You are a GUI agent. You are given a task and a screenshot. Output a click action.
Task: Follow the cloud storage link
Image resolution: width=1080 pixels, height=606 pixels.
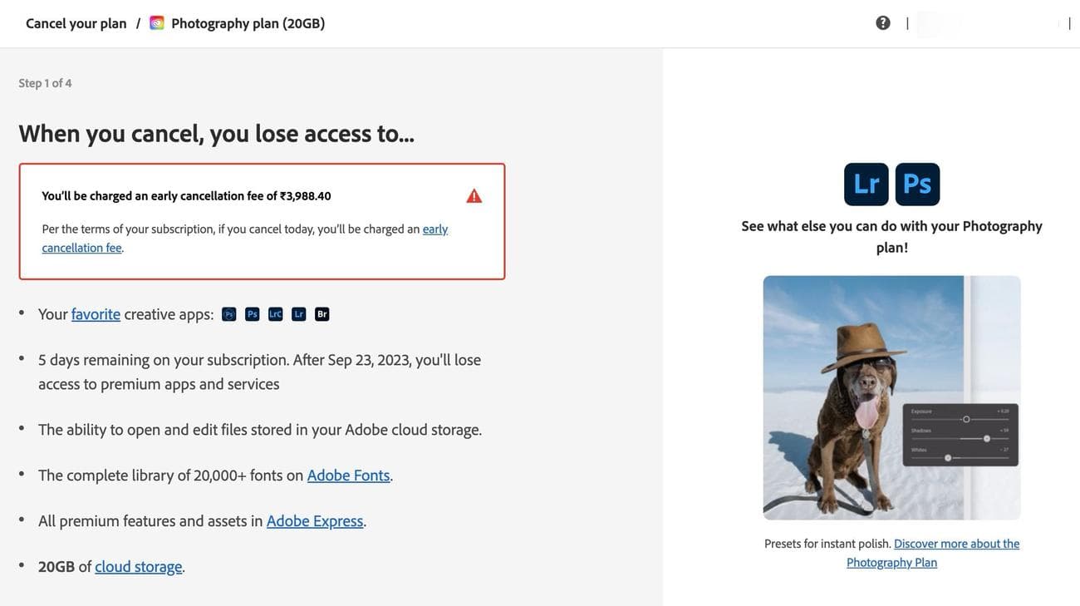(138, 567)
